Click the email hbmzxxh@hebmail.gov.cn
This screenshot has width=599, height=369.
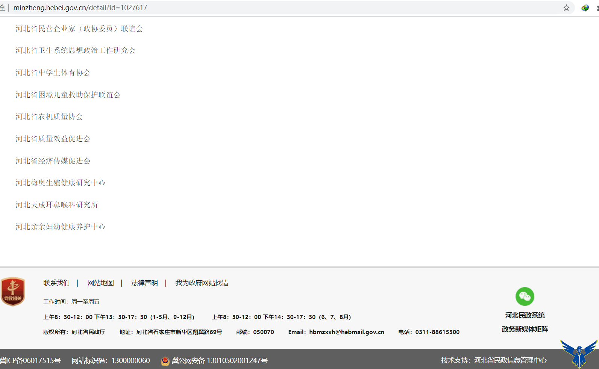pos(347,332)
